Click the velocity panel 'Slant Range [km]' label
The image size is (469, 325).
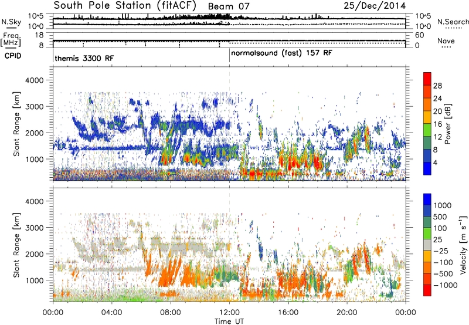[x=16, y=245]
